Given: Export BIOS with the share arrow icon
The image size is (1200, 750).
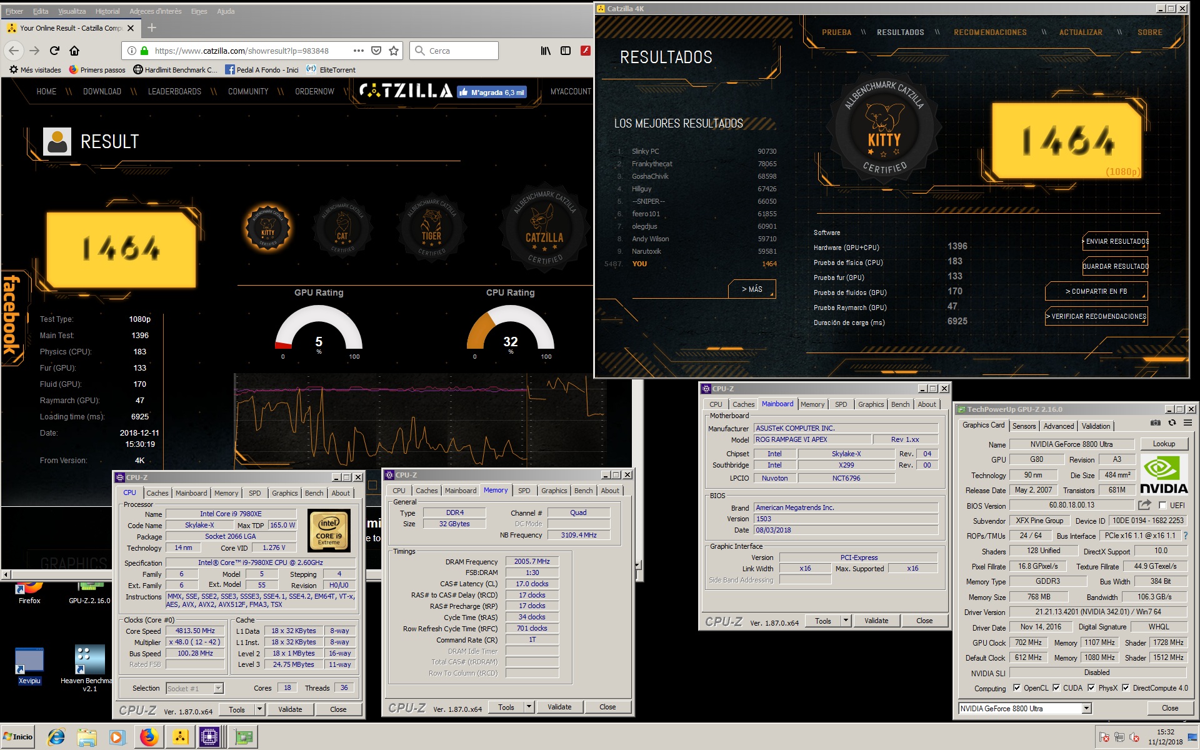Looking at the screenshot, I should pos(1144,505).
